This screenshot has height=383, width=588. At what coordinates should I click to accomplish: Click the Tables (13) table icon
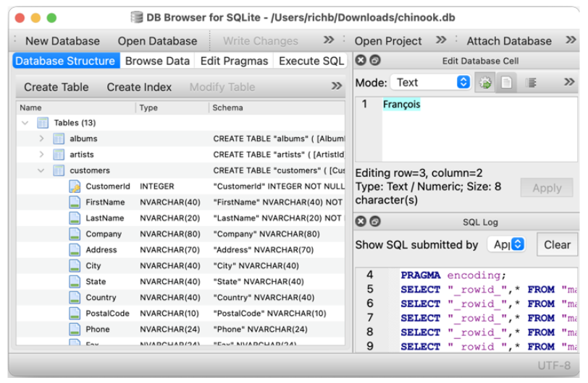tap(43, 123)
